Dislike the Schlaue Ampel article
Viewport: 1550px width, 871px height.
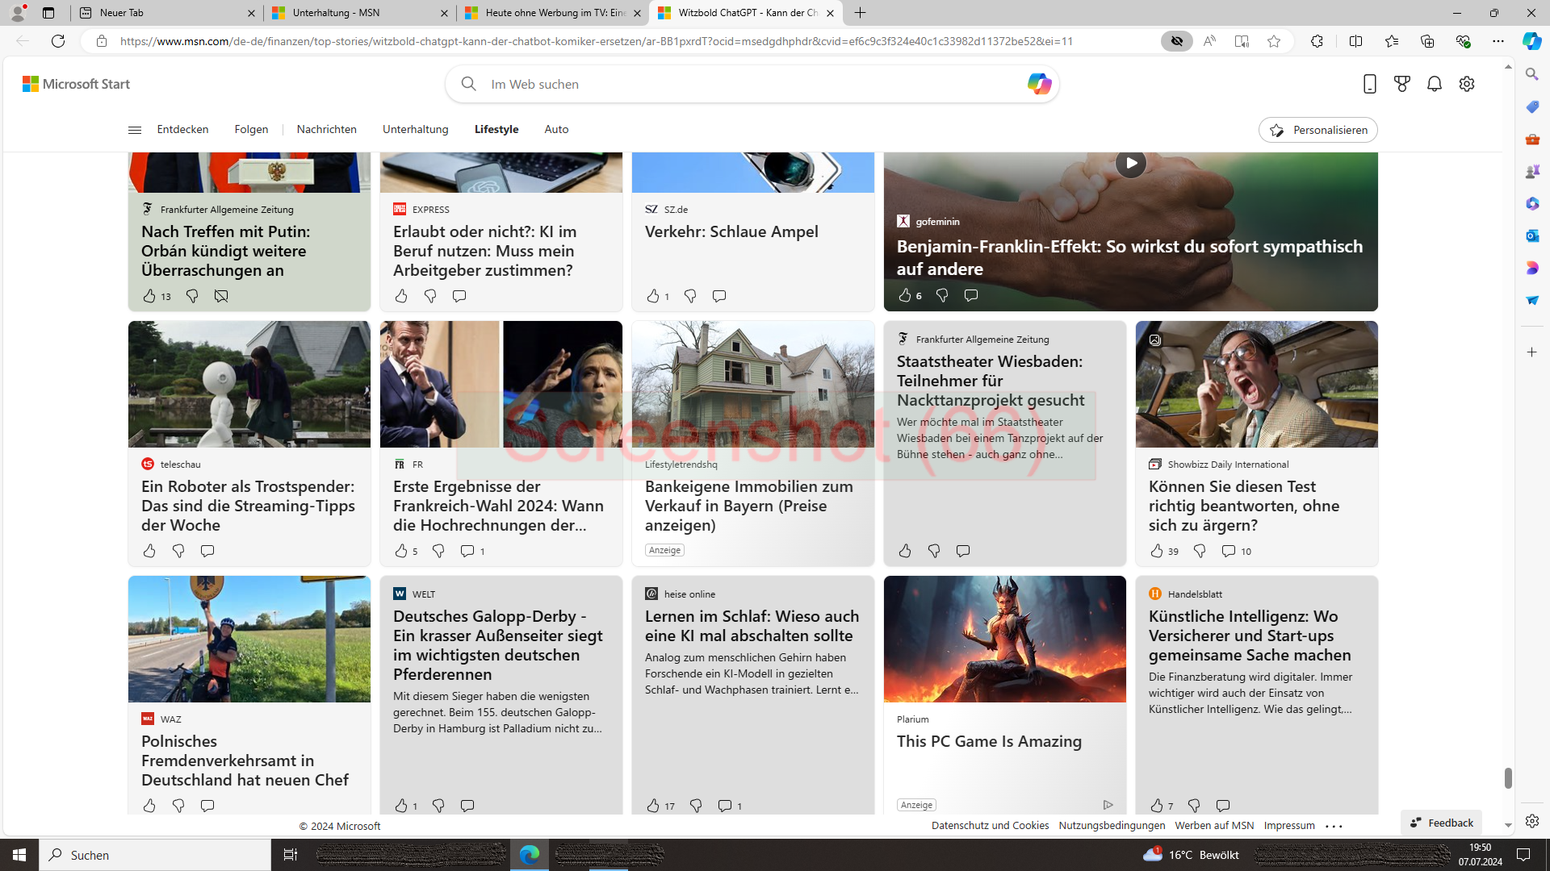pos(689,296)
